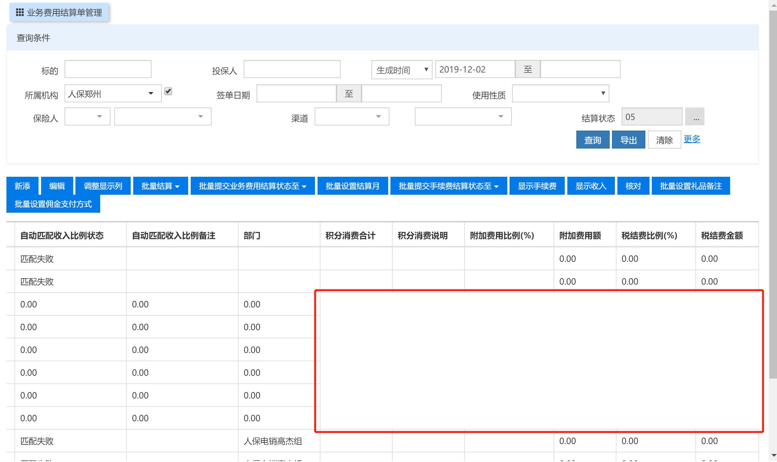This screenshot has width=777, height=462.
Task: Open the 生成时间 dropdown
Action: coord(401,70)
